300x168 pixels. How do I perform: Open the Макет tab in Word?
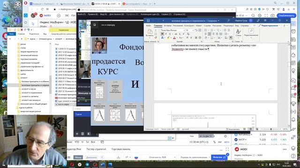coord(199,26)
